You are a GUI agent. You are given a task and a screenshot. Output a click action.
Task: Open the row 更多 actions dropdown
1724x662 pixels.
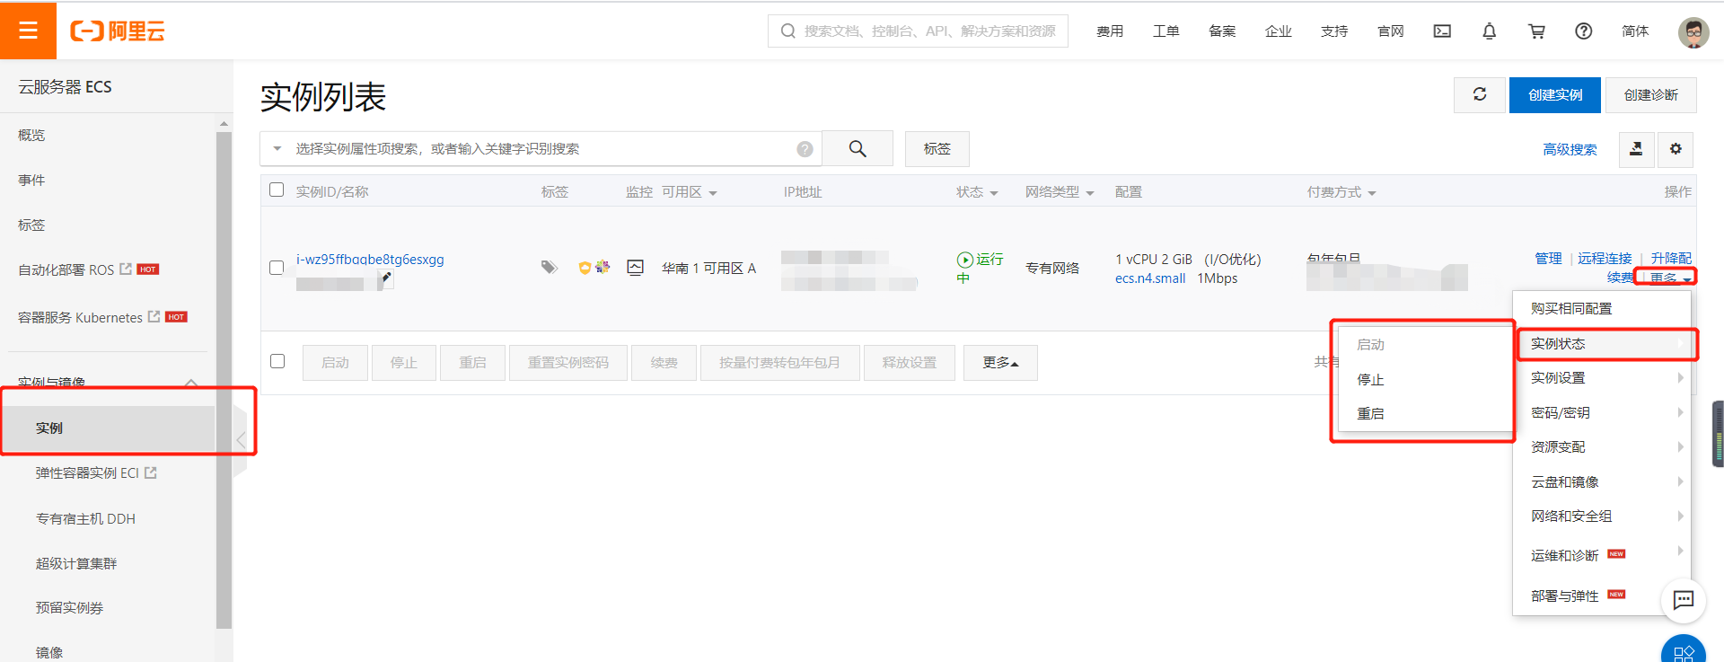point(1670,278)
